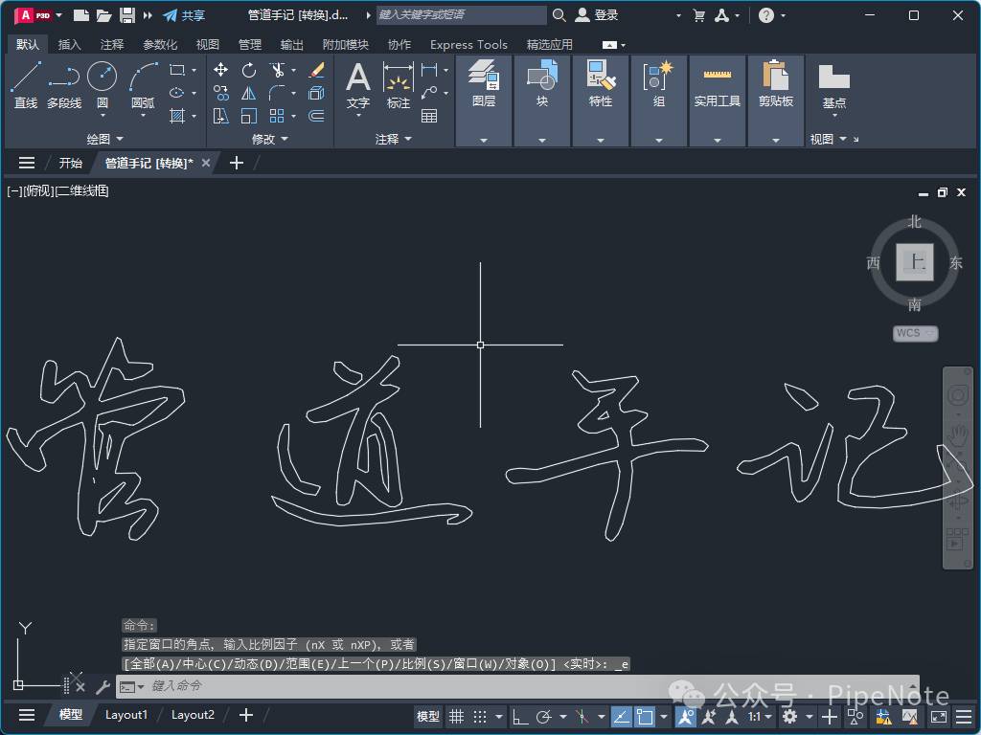Switch to the 插入 ribbon tab
Image resolution: width=981 pixels, height=735 pixels.
point(69,44)
